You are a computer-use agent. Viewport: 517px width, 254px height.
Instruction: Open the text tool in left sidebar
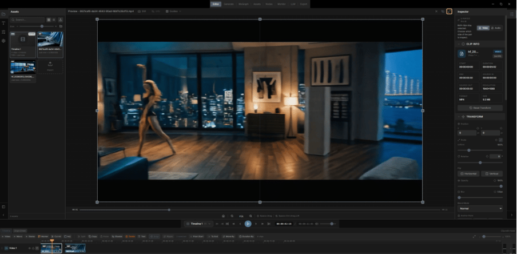[3, 22]
